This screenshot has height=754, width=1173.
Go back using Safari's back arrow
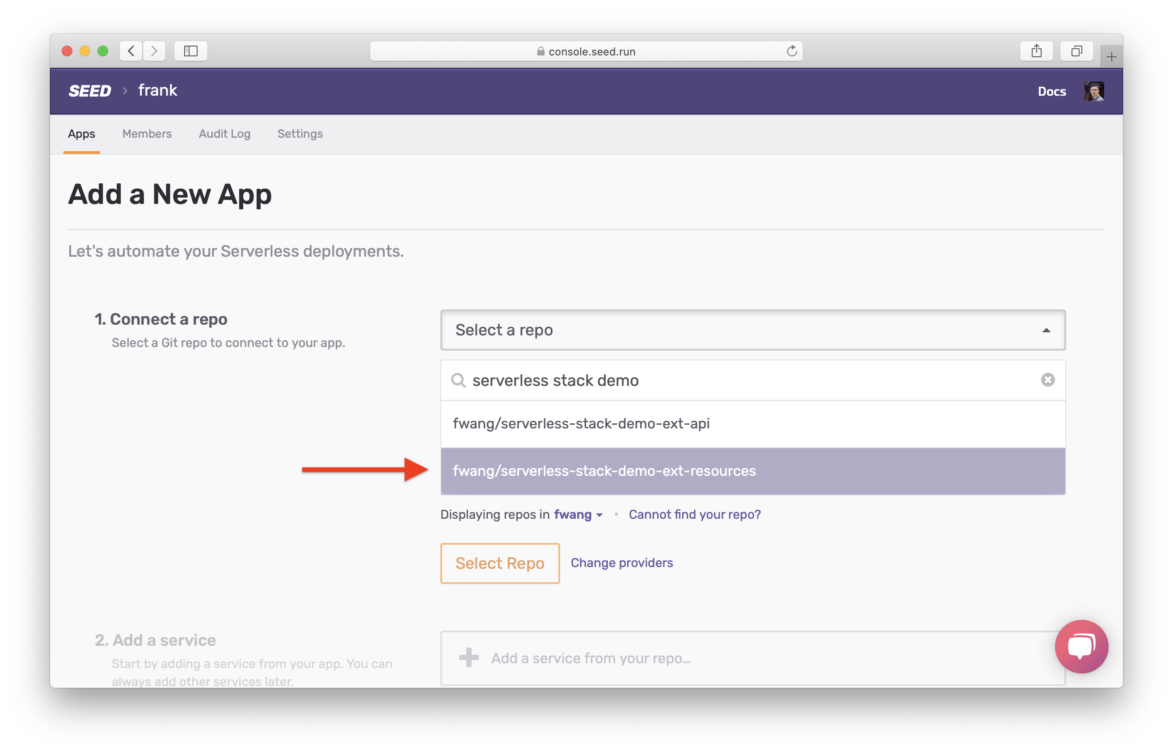[131, 51]
